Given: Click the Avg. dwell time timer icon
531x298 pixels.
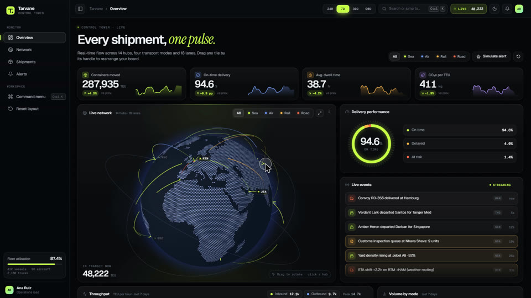Looking at the screenshot, I should coord(310,75).
